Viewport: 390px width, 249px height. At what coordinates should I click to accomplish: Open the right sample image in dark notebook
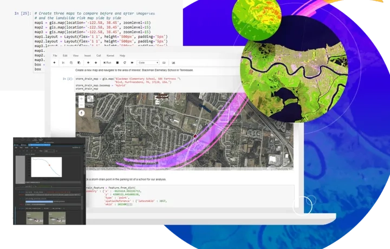pyautogui.click(x=57, y=218)
